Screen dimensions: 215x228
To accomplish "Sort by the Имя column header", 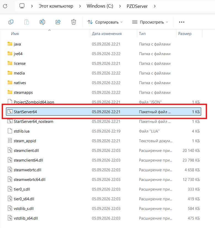I will coord(15,34).
